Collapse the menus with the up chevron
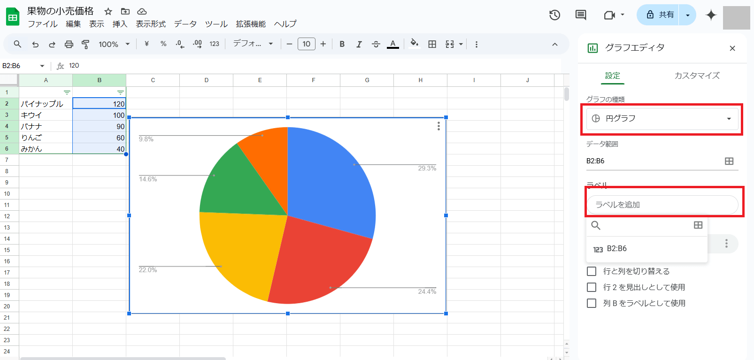This screenshot has height=360, width=754. (555, 44)
